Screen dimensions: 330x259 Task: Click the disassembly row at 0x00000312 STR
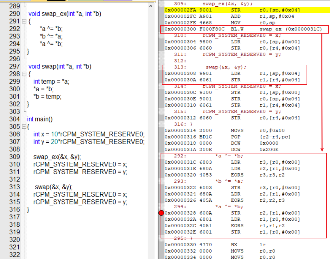tap(247, 118)
